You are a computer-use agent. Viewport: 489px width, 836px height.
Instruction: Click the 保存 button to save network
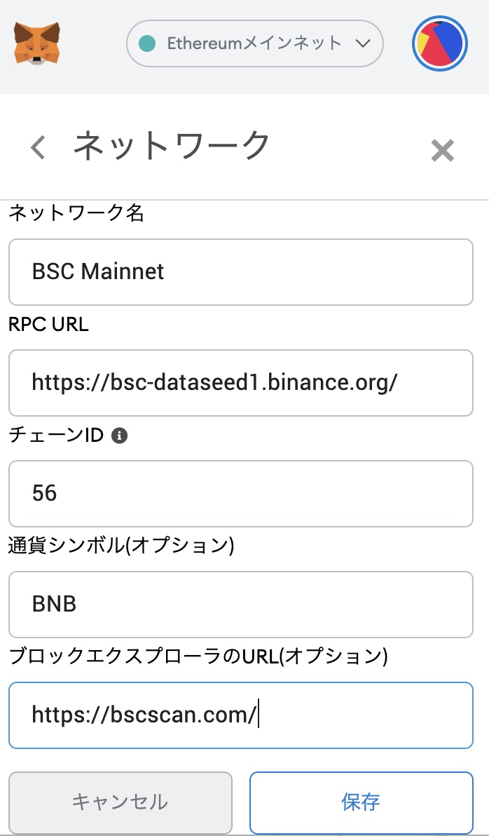[x=361, y=802]
